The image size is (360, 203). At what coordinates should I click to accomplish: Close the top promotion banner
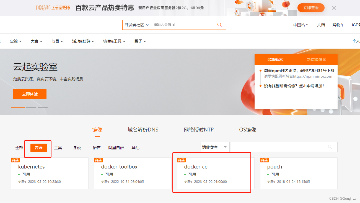pos(334,8)
